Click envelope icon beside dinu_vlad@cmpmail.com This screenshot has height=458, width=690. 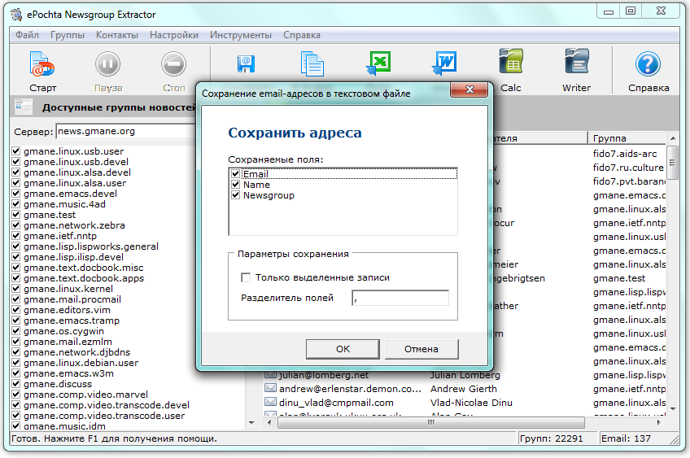(270, 402)
